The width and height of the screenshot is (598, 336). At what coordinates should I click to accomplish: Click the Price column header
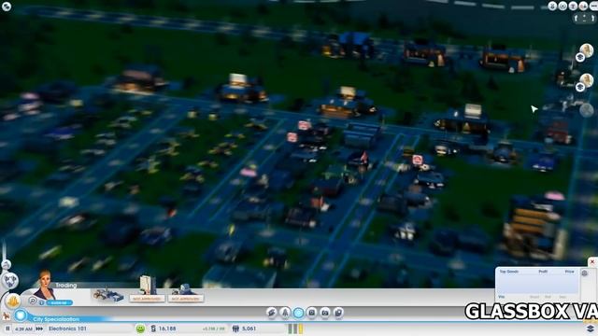(569, 272)
